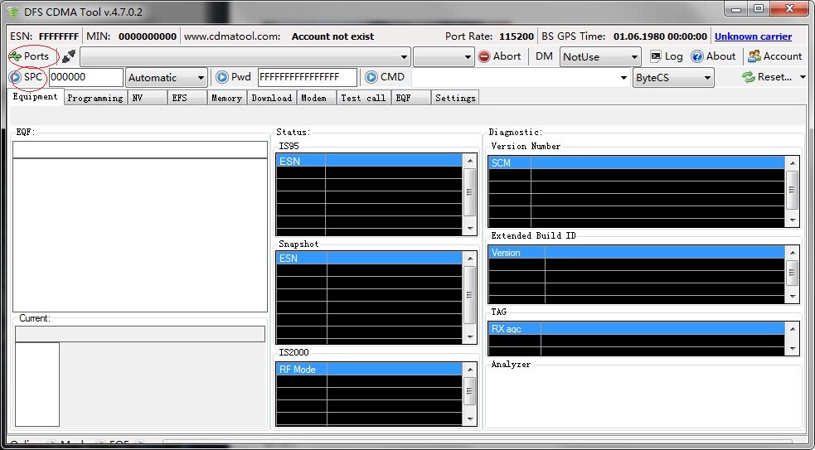Switch to the EFS tab

pos(187,98)
